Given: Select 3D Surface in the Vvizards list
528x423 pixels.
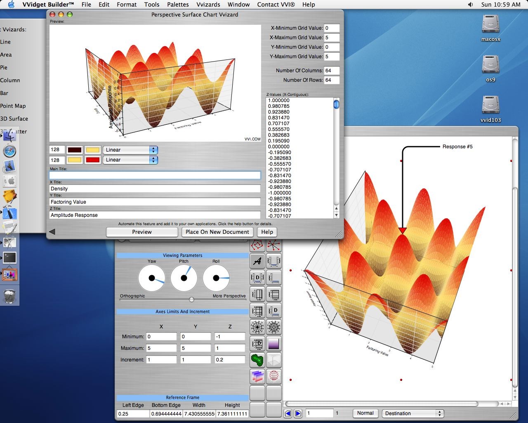Looking at the screenshot, I should coord(14,119).
